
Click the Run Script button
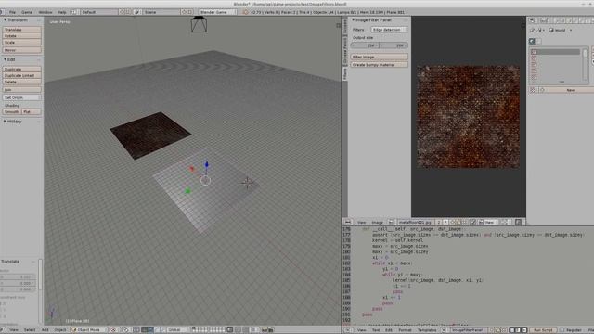pos(543,330)
